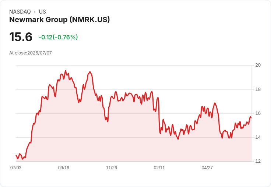Click the chart's highest peak near 09/16
The image size is (271, 187).
[x=65, y=71]
